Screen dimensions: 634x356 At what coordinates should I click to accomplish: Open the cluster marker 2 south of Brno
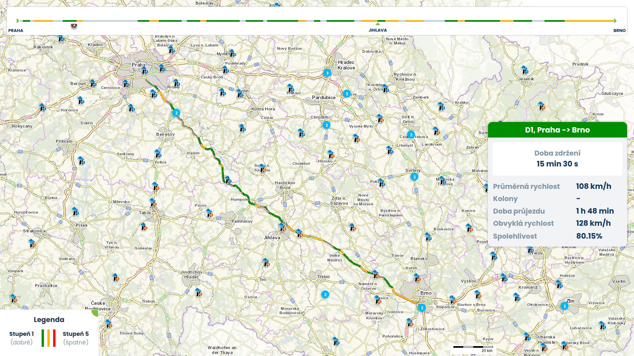422,308
